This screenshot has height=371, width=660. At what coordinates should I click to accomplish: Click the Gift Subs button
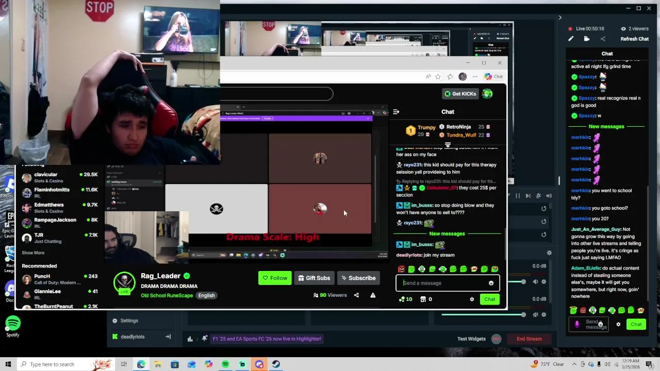[314, 278]
